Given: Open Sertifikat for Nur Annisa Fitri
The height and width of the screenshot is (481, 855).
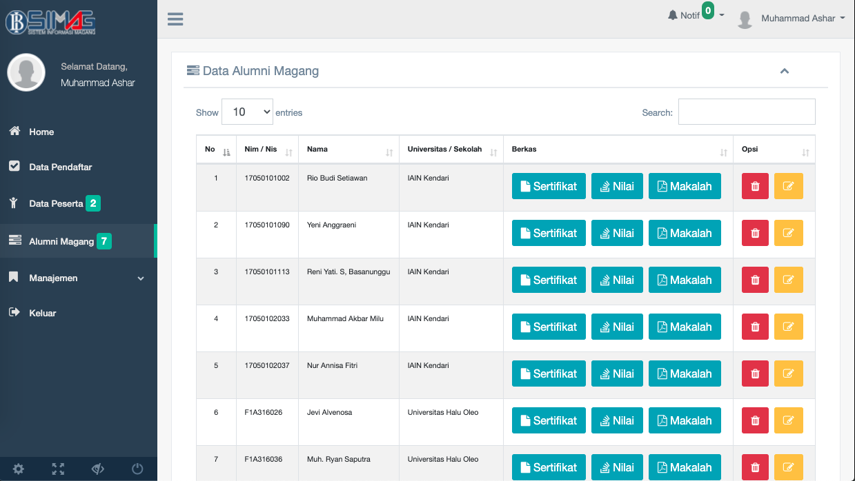Looking at the screenshot, I should [549, 373].
